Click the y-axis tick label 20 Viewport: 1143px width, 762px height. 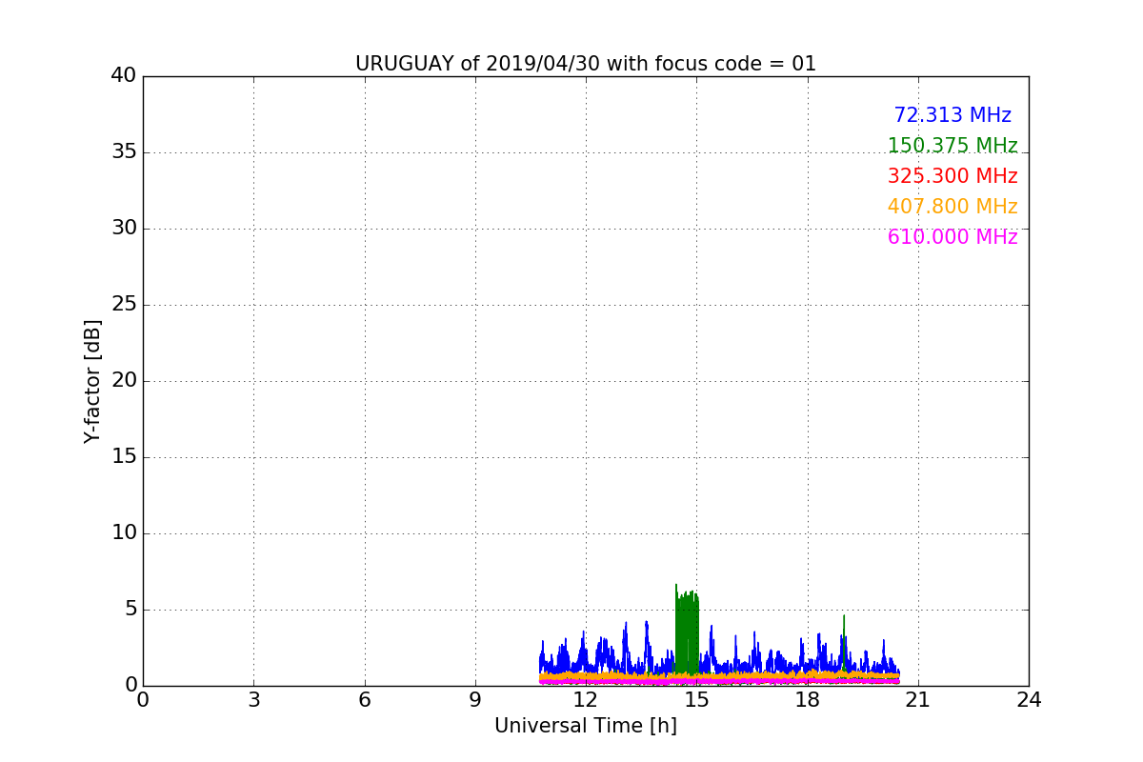[124, 381]
